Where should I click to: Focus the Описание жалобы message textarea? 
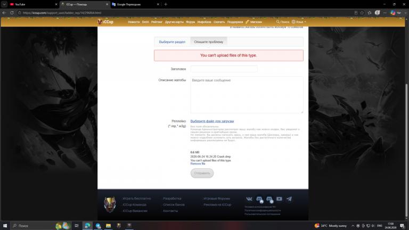[x=247, y=95]
